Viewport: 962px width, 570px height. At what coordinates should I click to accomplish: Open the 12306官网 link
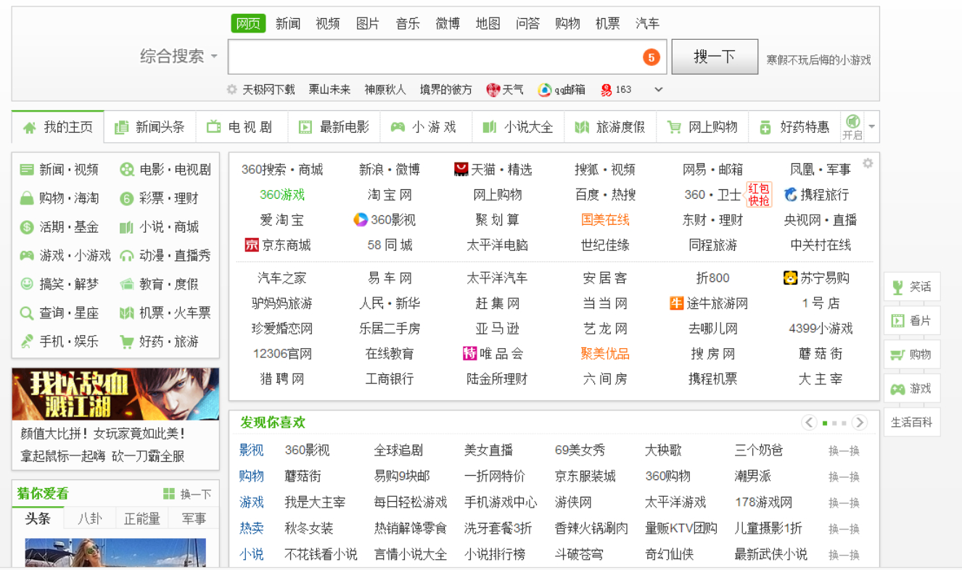[282, 354]
